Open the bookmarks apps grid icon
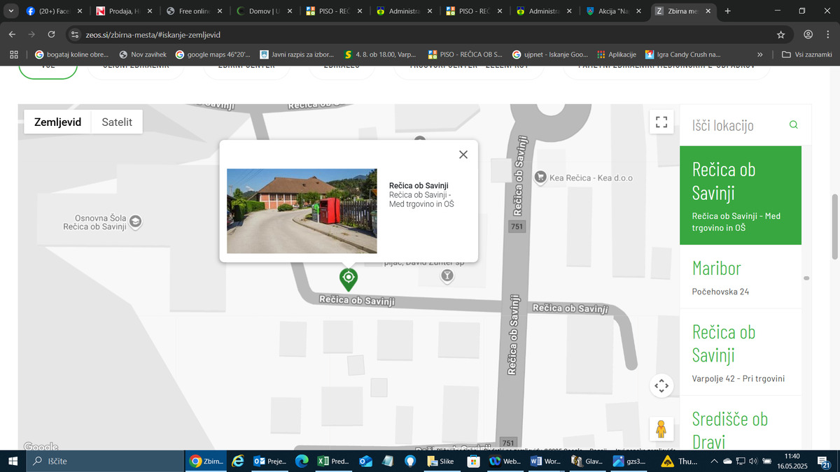Viewport: 840px width, 472px height. pyautogui.click(x=14, y=54)
